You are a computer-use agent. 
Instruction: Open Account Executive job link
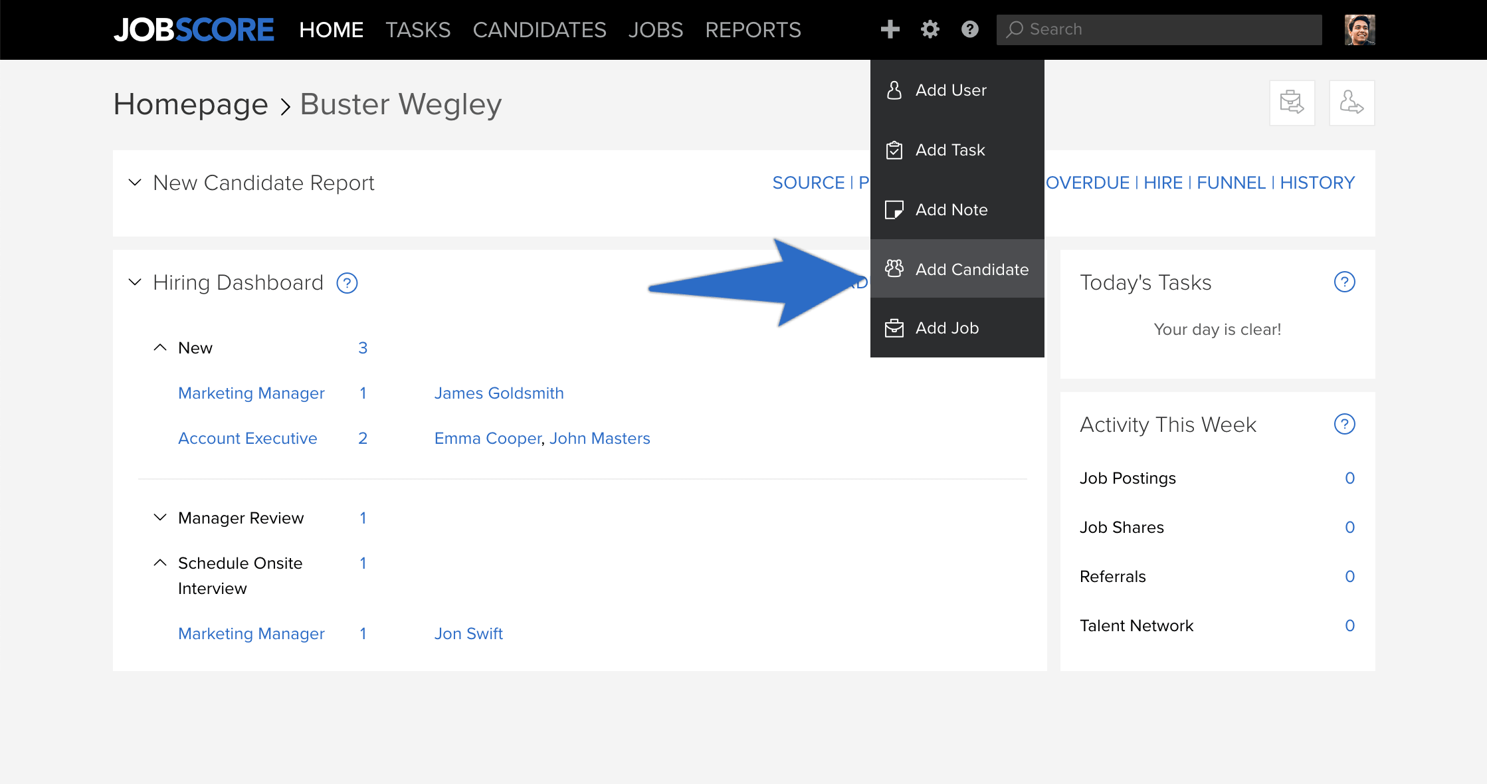[x=248, y=439]
